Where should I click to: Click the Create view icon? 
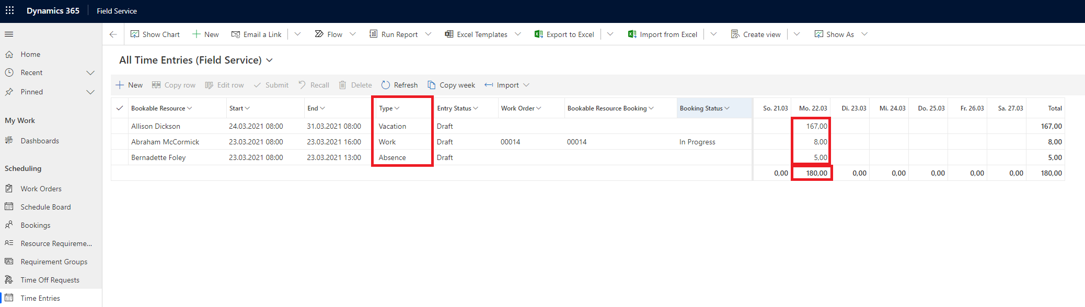(x=735, y=34)
